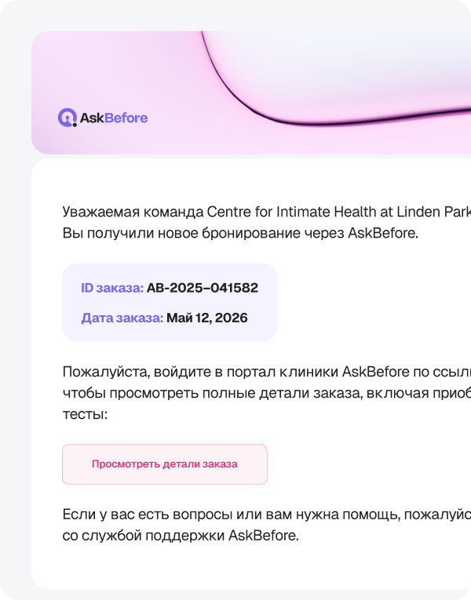
Task: Click AskBefore in the портал клиники sentence
Action: (x=375, y=372)
